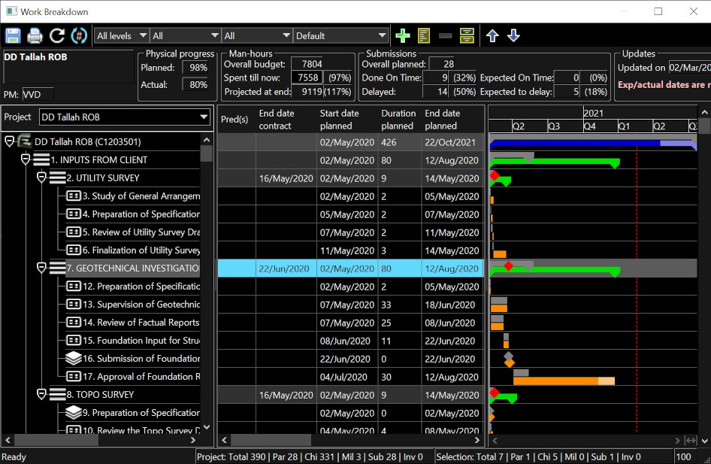This screenshot has height=464, width=711.
Task: Click the Save floppy disk icon
Action: (x=14, y=35)
